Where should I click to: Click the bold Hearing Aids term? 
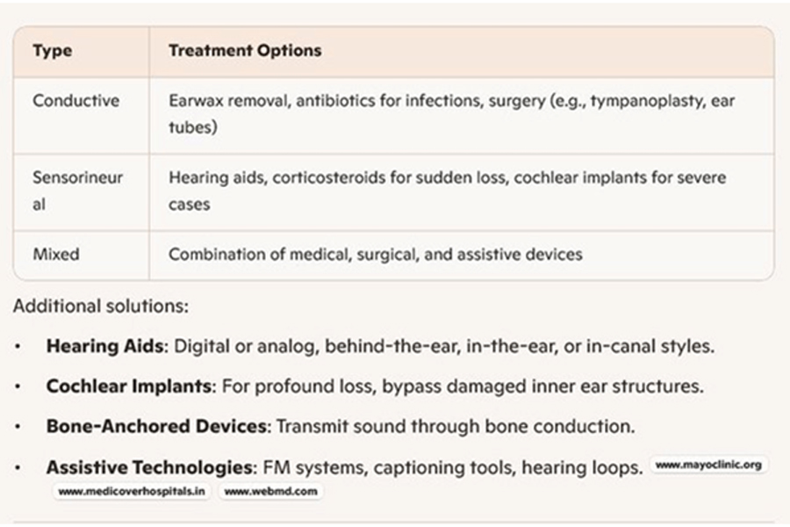pyautogui.click(x=104, y=346)
